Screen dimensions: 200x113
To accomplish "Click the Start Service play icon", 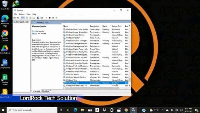I will tap(46, 18).
